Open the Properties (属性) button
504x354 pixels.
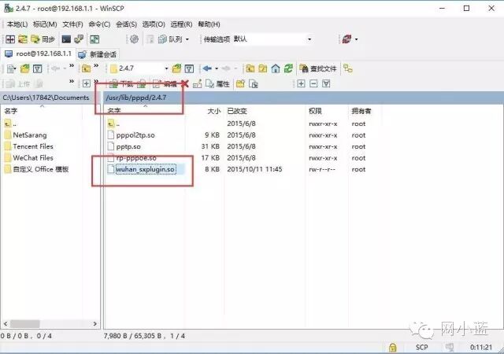(217, 84)
